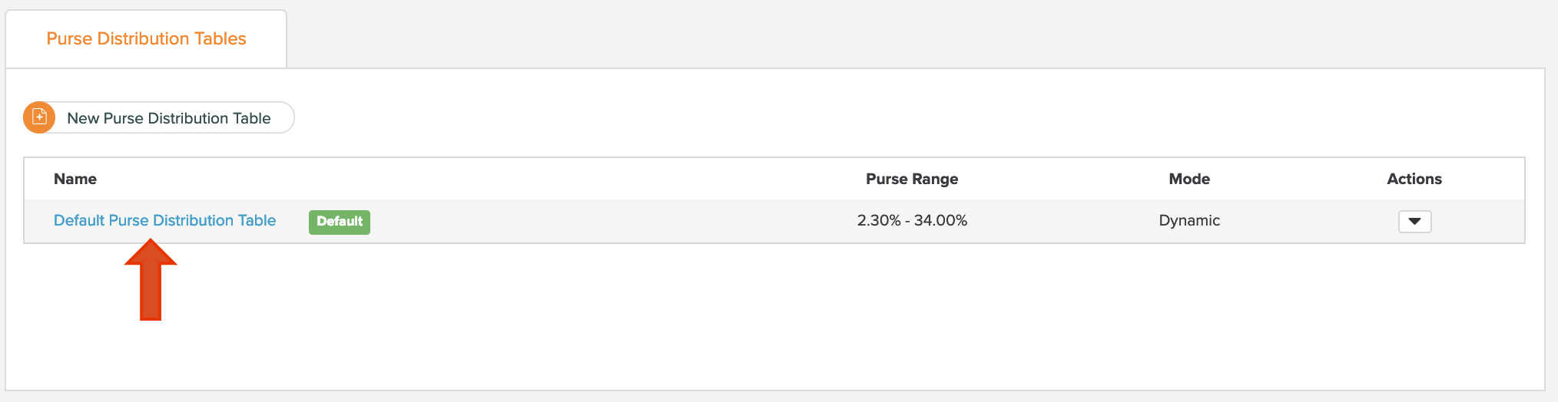Viewport: 1558px width, 402px height.
Task: Select the Name column header
Action: 75,179
